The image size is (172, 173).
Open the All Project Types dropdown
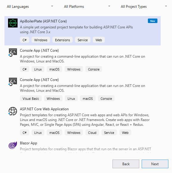coord(144,7)
